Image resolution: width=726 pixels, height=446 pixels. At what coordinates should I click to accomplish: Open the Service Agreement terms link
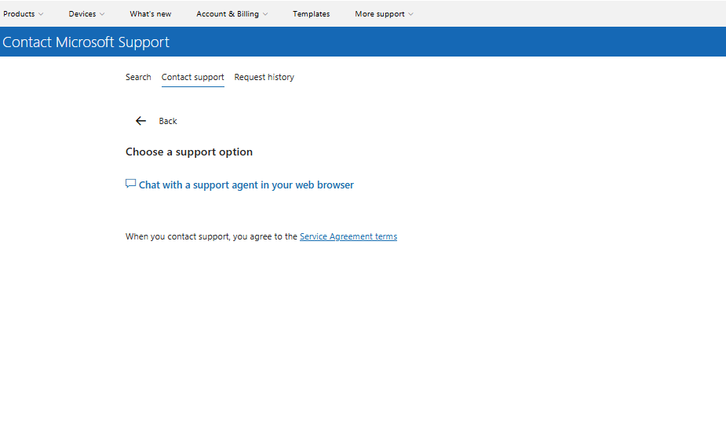click(348, 236)
